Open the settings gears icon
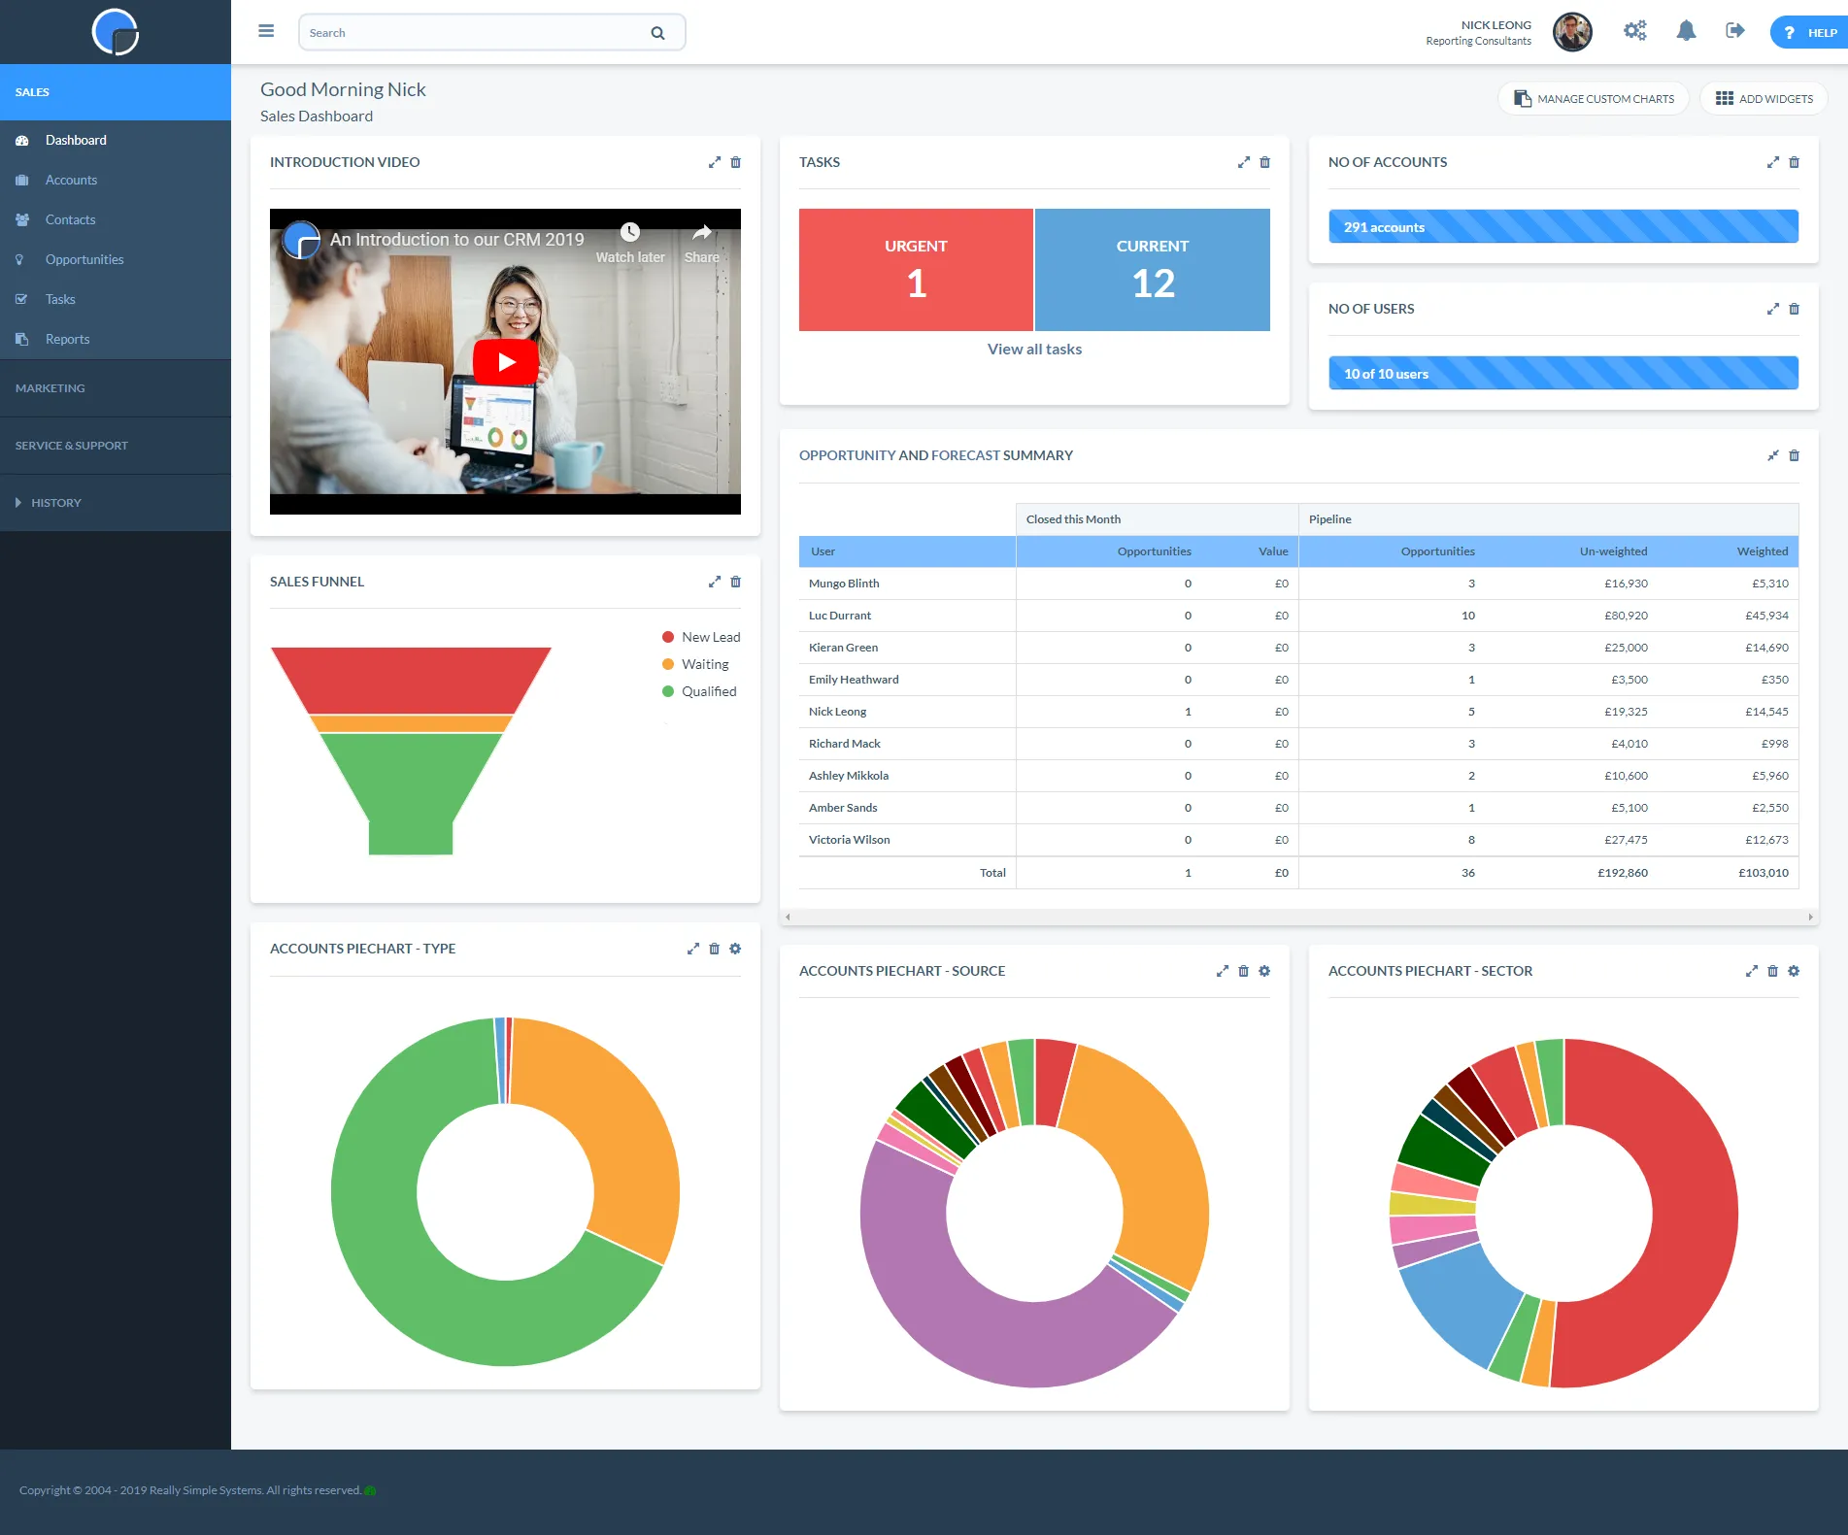Image resolution: width=1848 pixels, height=1535 pixels. coord(1635,31)
